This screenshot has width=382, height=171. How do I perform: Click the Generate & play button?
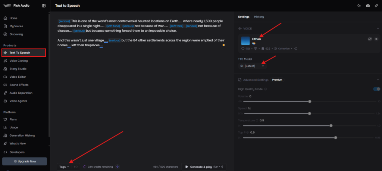coord(204,167)
